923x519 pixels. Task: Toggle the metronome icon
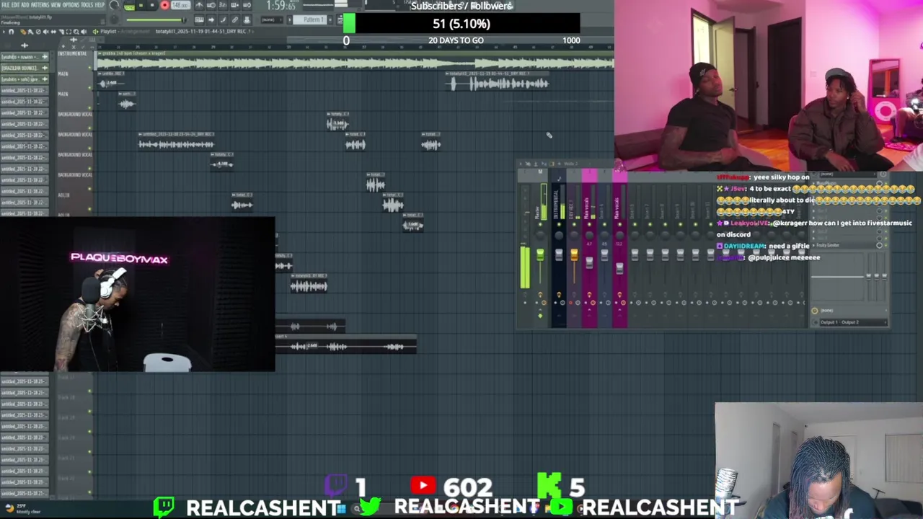(x=199, y=5)
